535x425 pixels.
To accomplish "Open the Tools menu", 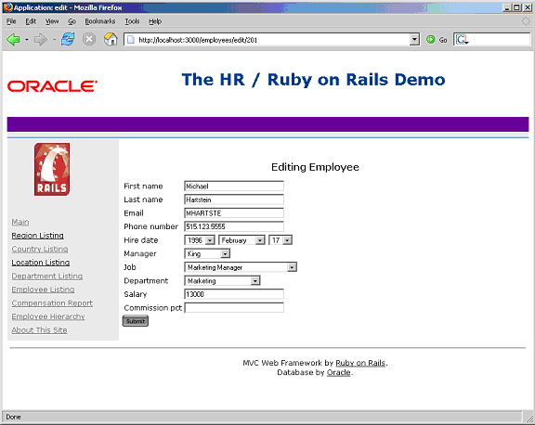I will [x=132, y=21].
